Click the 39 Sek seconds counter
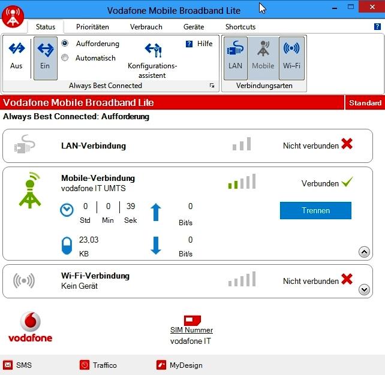385x375 pixels. click(131, 213)
